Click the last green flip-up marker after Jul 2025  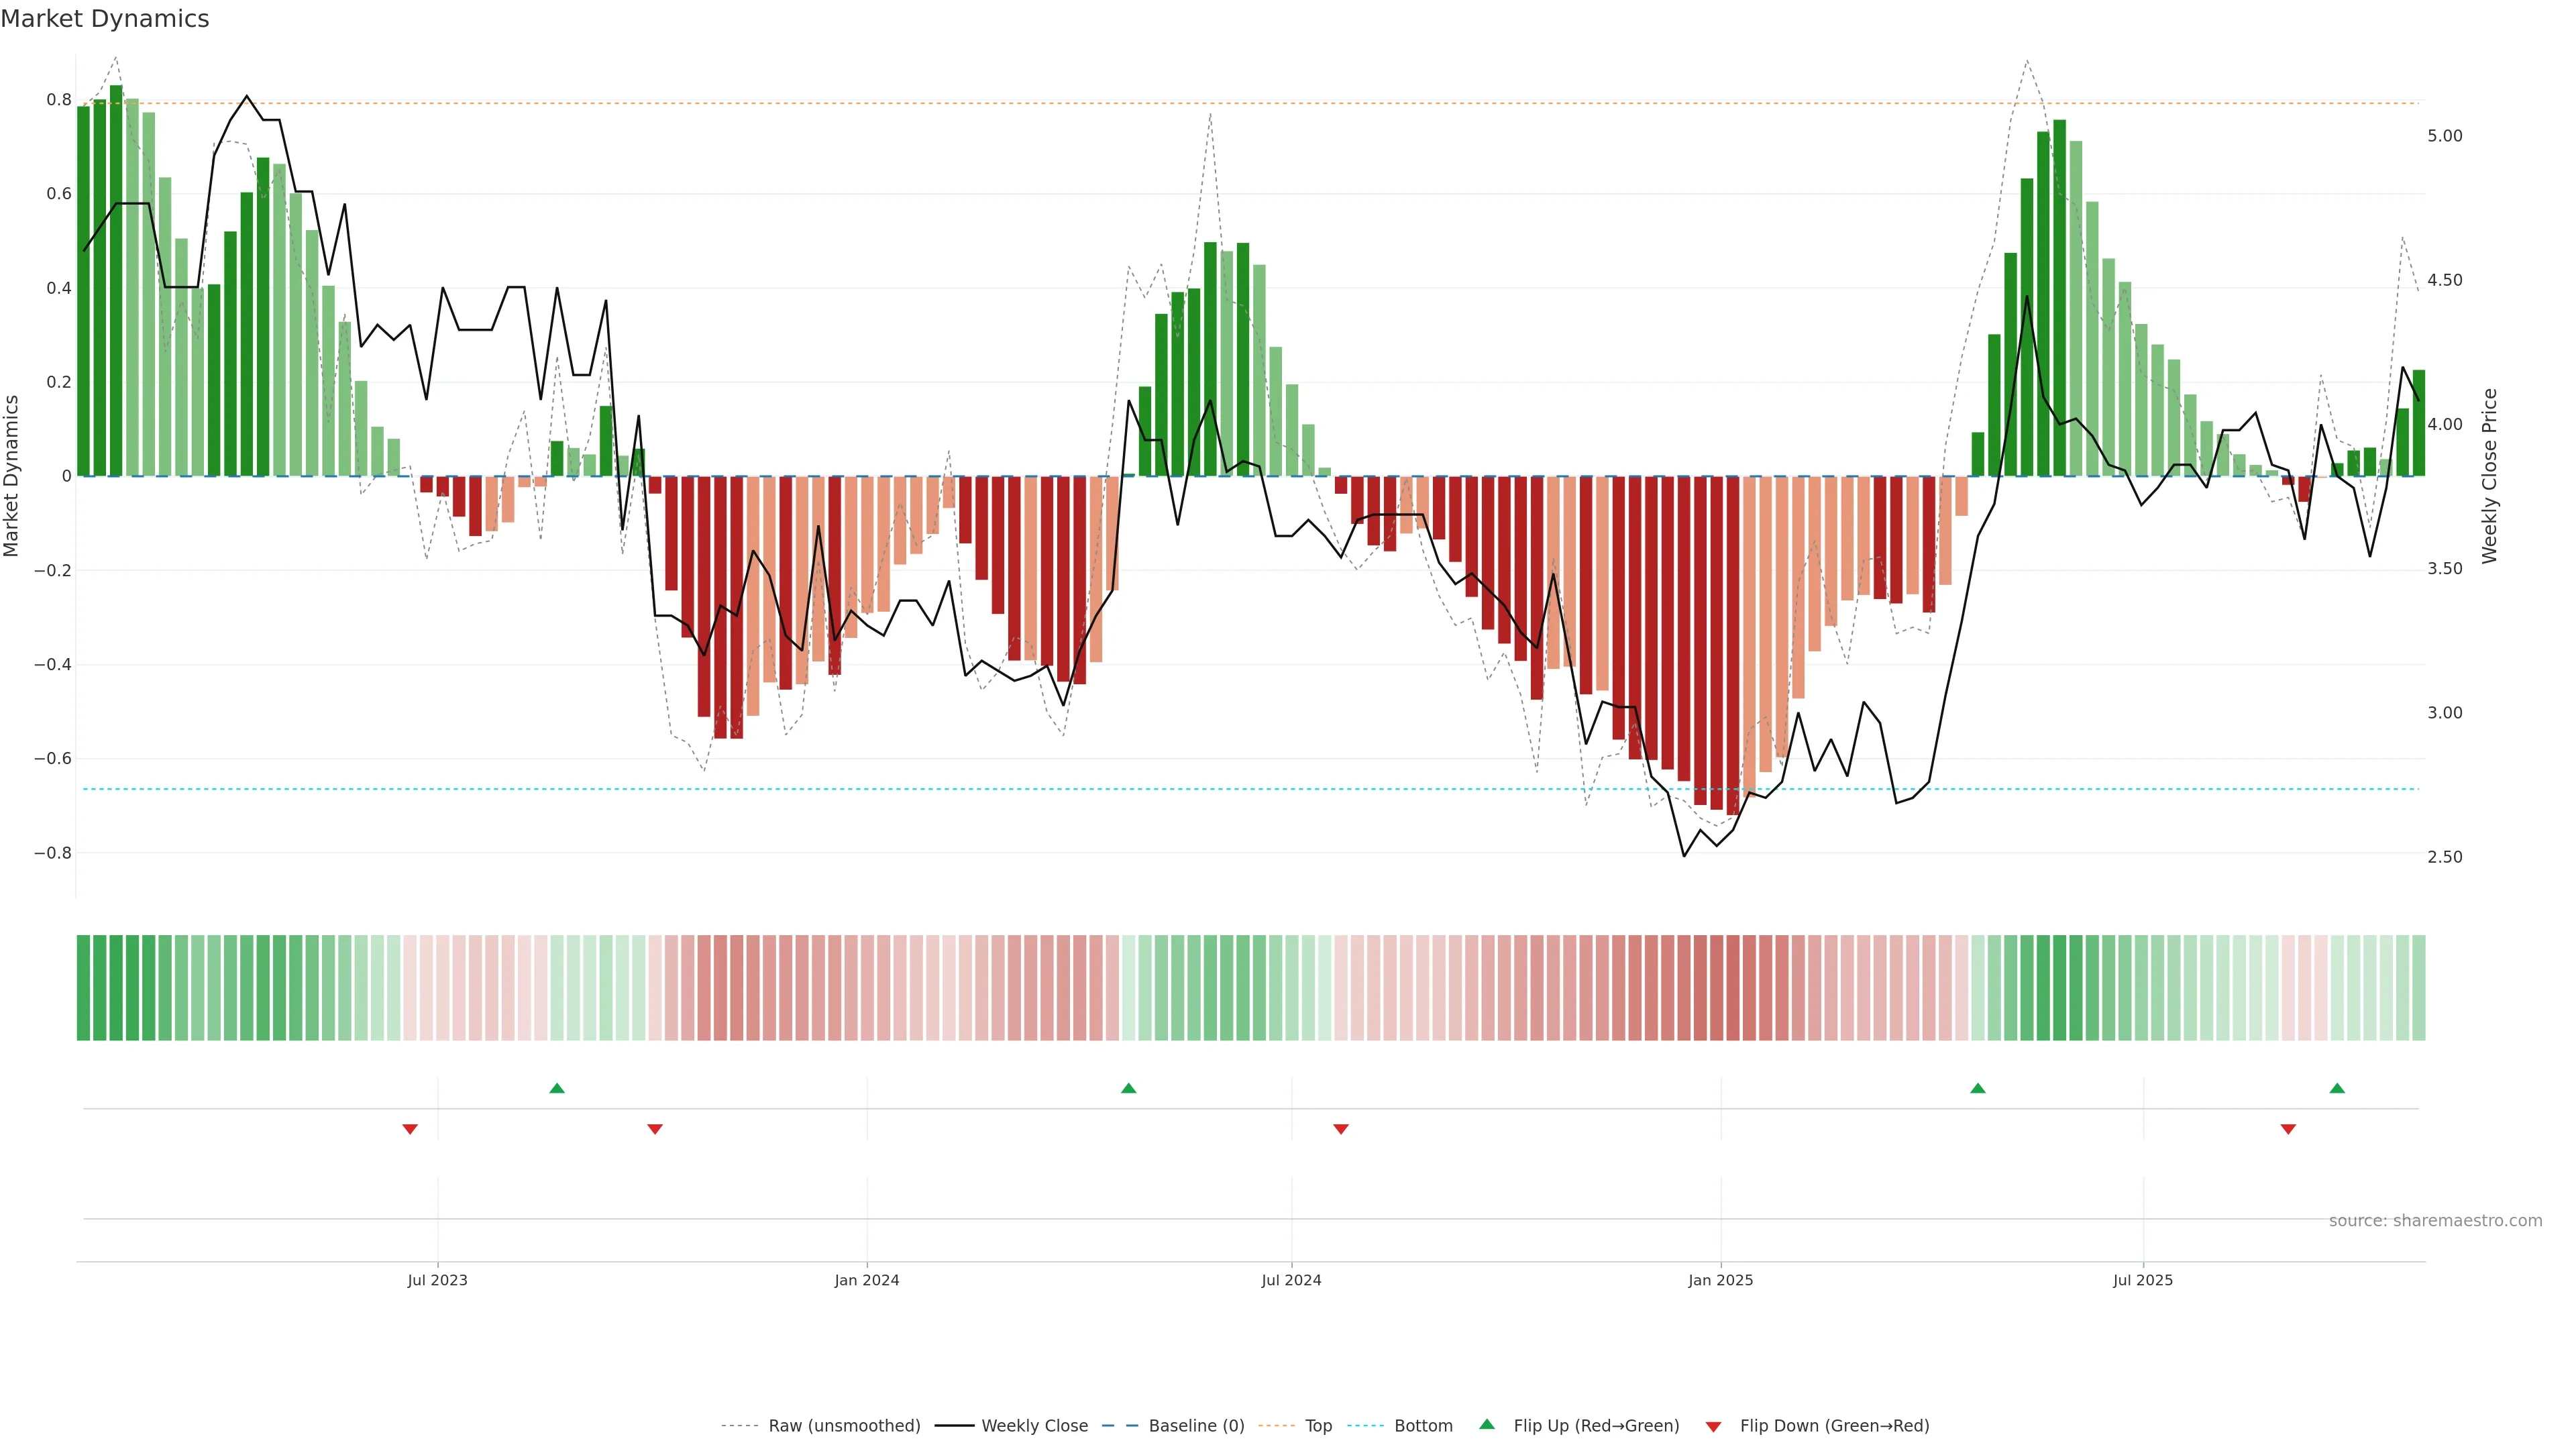pyautogui.click(x=2337, y=1088)
